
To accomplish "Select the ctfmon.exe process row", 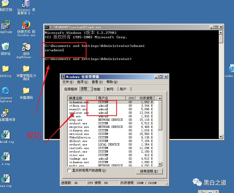I will pos(111,106).
